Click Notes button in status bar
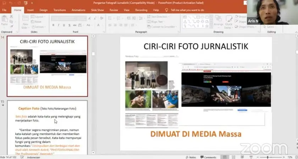 click(x=191, y=157)
